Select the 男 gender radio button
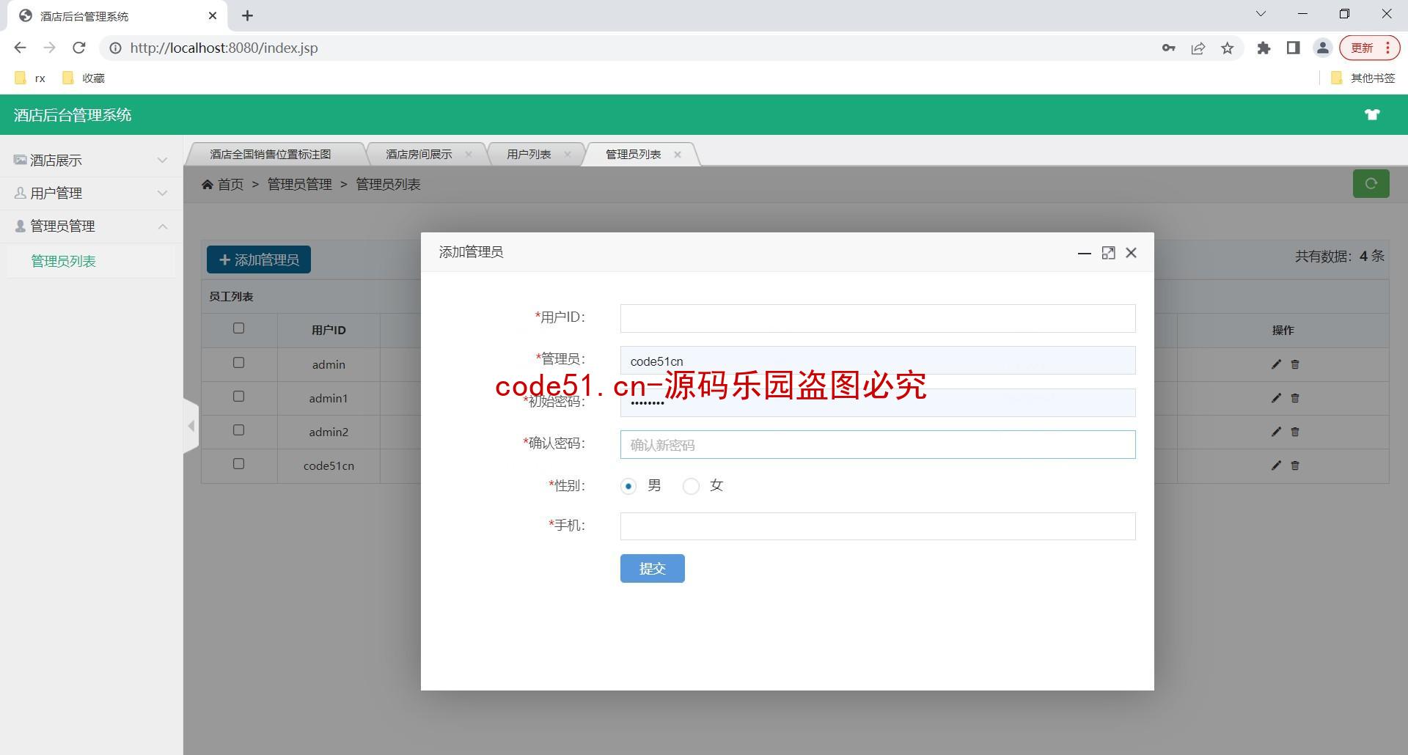Image resolution: width=1408 pixels, height=755 pixels. coord(628,486)
